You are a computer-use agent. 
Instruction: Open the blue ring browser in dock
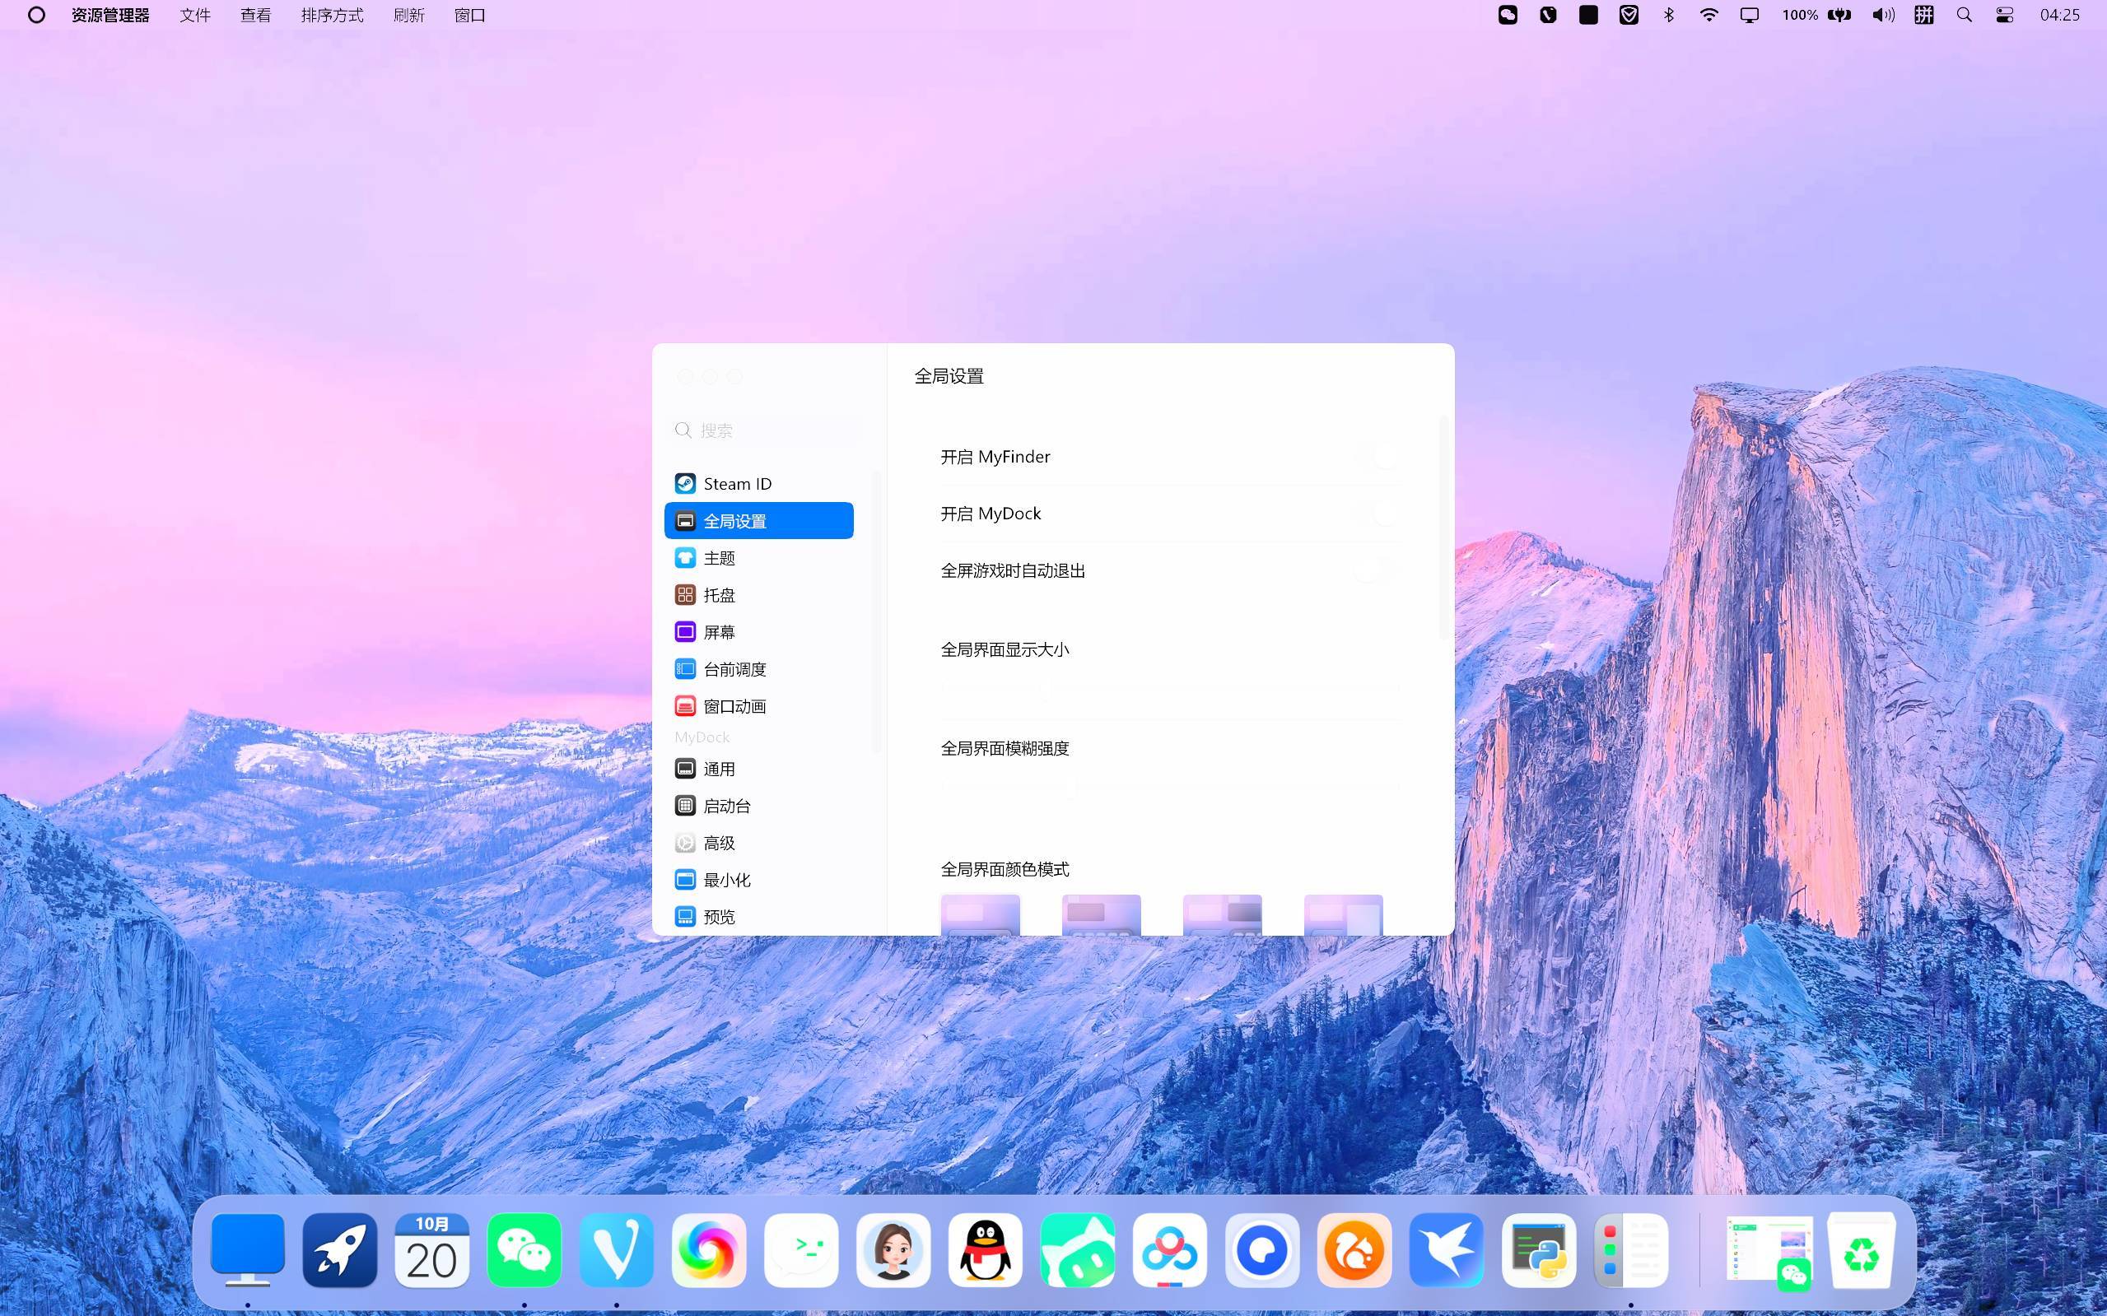coord(1262,1250)
